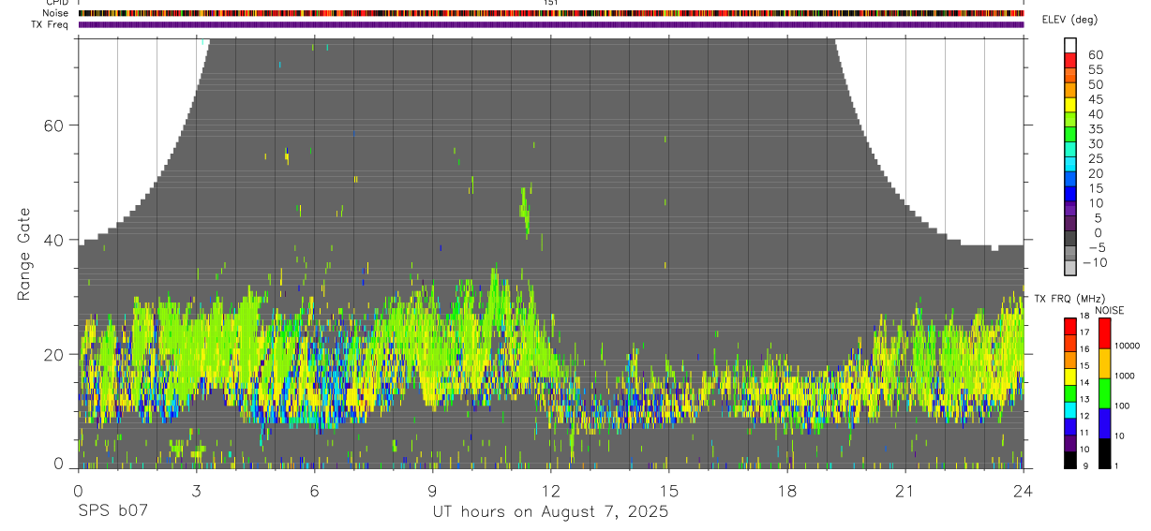This screenshot has height=531, width=1151.
Task: Click the '50' tick on the ELEV colorbar
Action: tap(1095, 85)
